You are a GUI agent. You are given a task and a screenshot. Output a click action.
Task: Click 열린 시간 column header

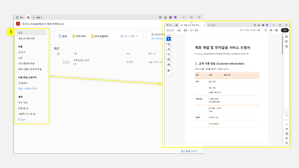152,54
